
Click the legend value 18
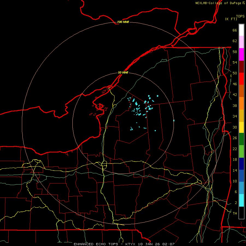click(235, 160)
